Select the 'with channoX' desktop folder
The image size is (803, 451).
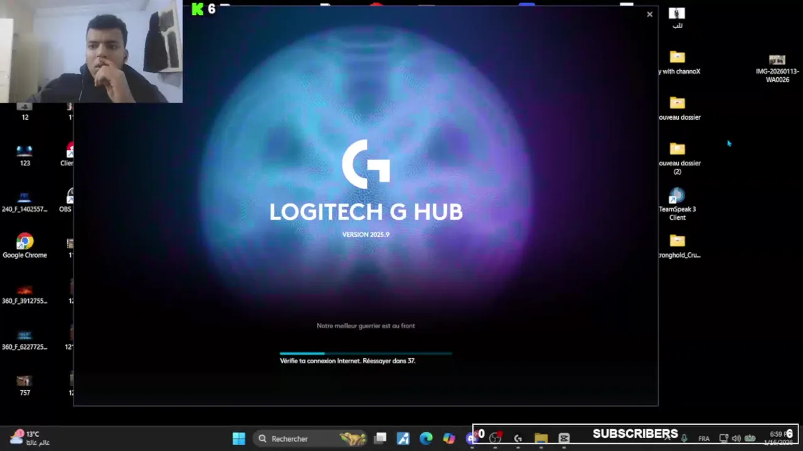[x=679, y=63]
